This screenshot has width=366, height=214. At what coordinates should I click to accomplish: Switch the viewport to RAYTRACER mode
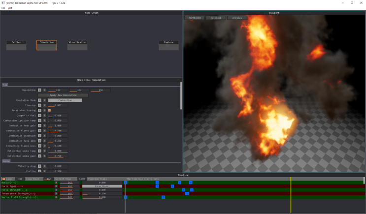pos(195,18)
